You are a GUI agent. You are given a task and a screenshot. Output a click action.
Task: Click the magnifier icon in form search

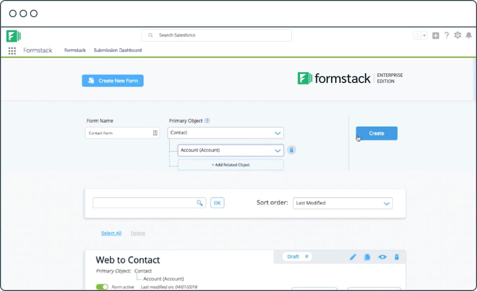tap(199, 202)
